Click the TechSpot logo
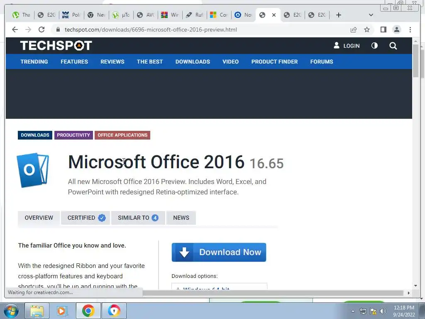425x319 pixels. coord(56,46)
